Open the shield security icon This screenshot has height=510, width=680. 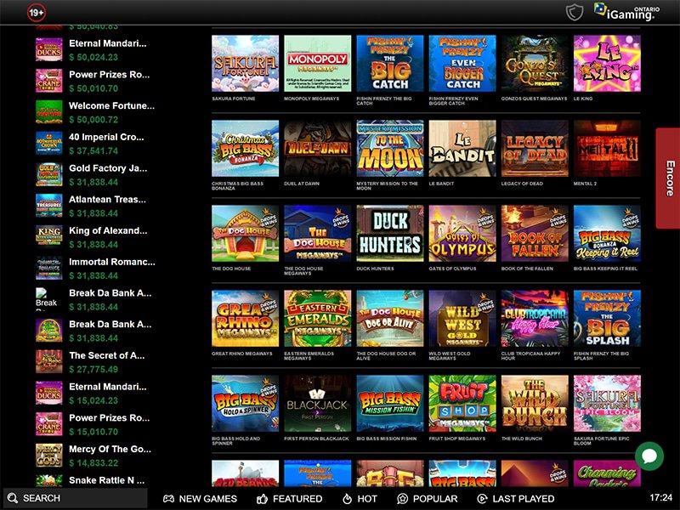[575, 12]
